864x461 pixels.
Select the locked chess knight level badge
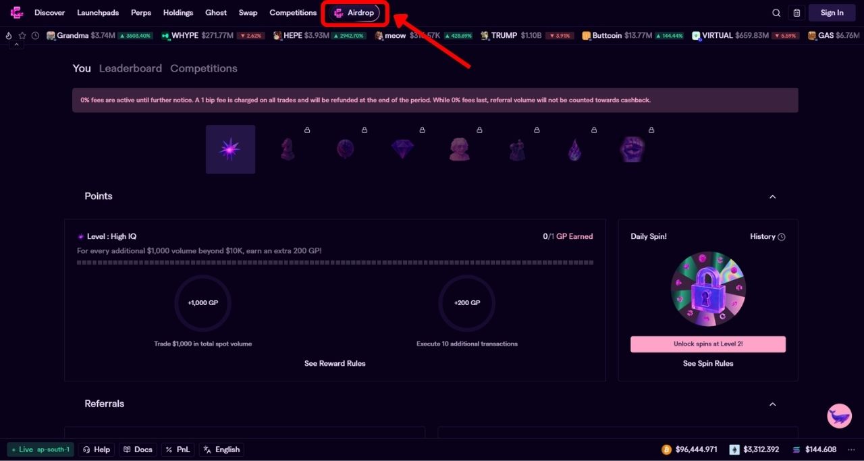click(x=288, y=149)
